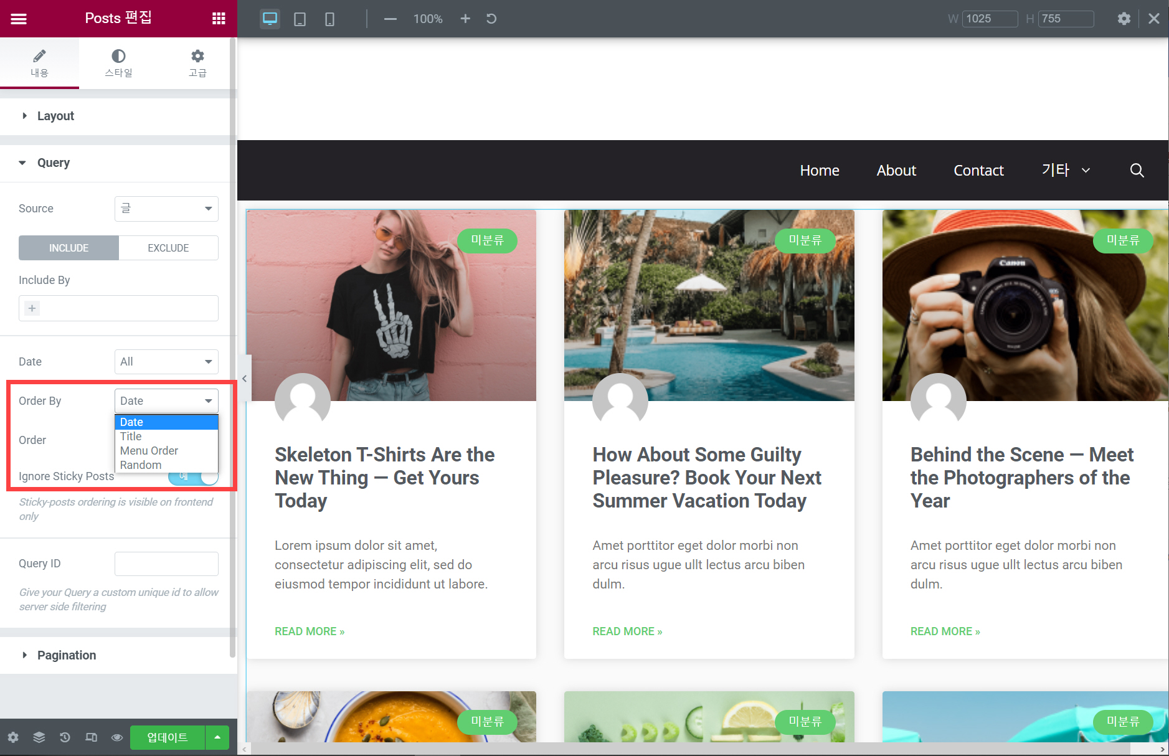Image resolution: width=1169 pixels, height=756 pixels.
Task: Click 미분류 badge on pool resort image
Action: pos(805,240)
